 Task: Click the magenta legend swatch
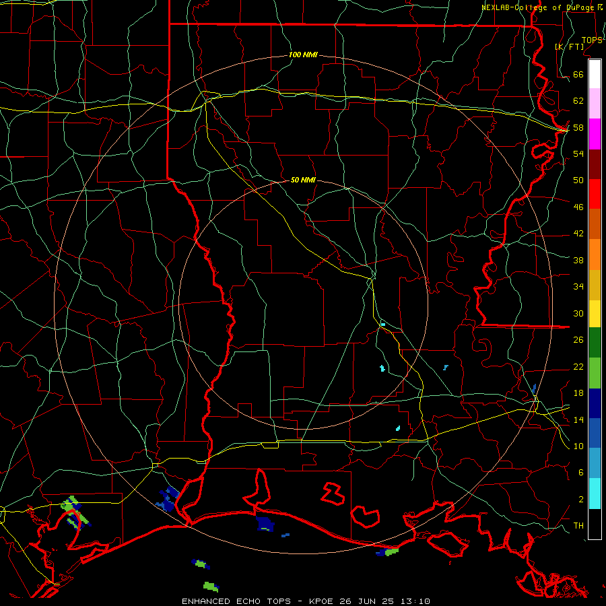point(595,134)
